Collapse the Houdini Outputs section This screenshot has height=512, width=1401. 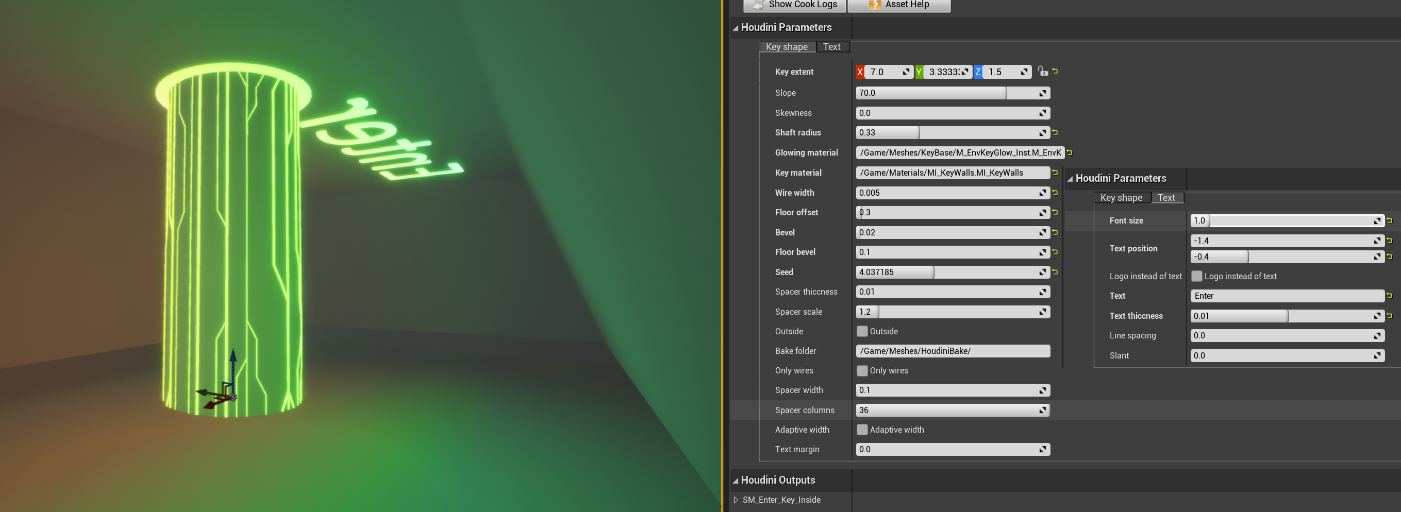[736, 481]
